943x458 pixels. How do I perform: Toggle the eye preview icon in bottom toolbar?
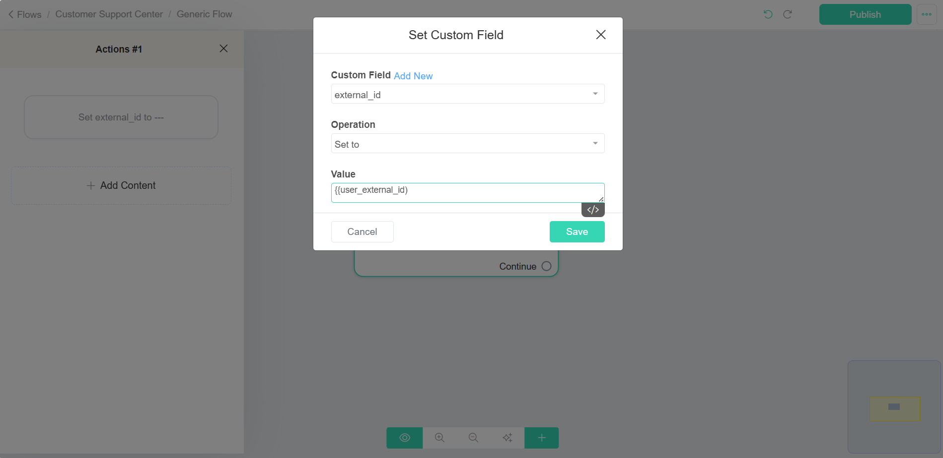(x=405, y=438)
